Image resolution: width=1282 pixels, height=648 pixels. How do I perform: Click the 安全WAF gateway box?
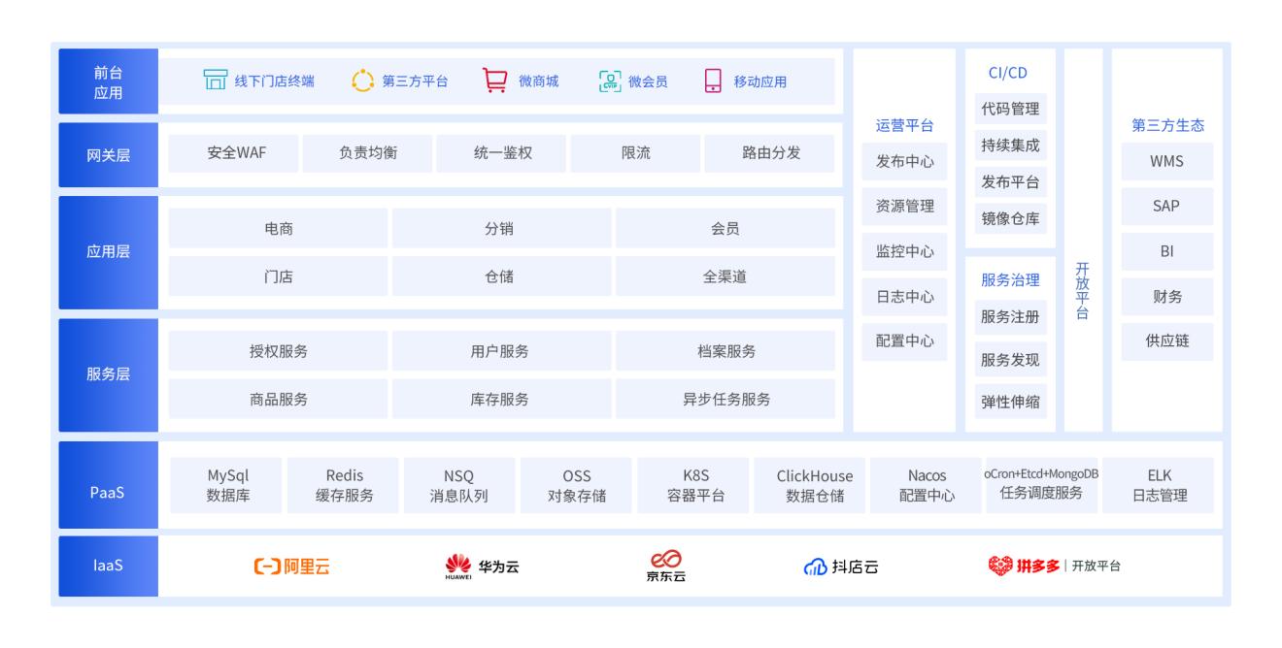point(233,153)
